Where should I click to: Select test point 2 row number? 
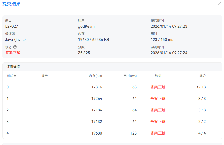pyautogui.click(x=8, y=110)
